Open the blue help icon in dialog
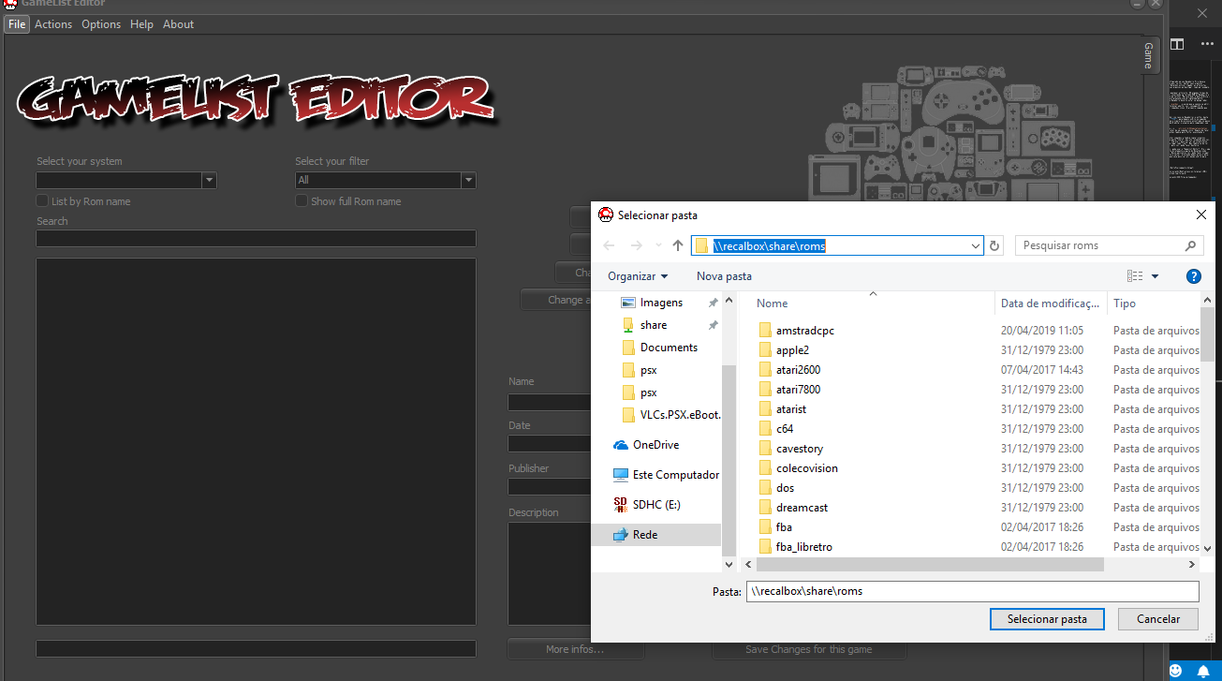The height and width of the screenshot is (681, 1222). [x=1193, y=276]
